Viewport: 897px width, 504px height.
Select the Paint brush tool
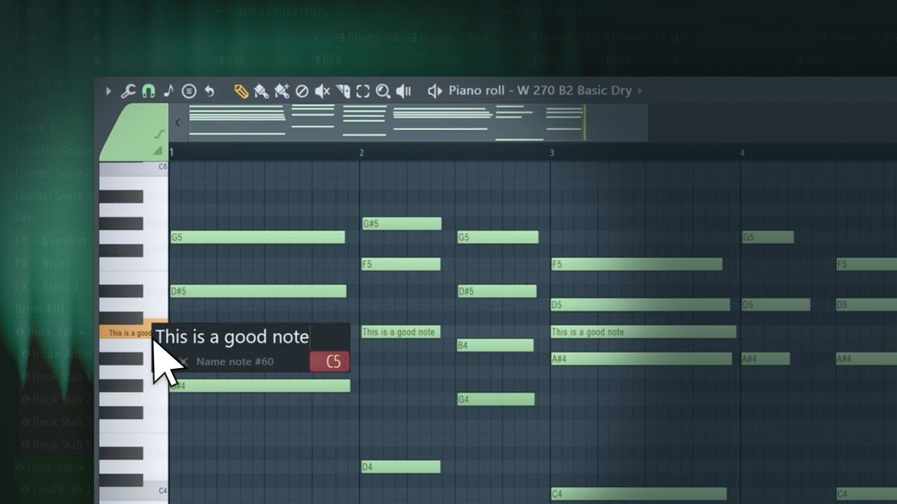point(261,91)
